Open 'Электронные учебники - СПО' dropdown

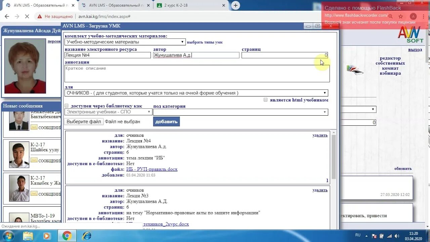click(108, 112)
